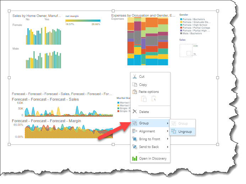Click the top-center selection resize handle
Viewport: 246px width, 184px height.
(x=113, y=10)
